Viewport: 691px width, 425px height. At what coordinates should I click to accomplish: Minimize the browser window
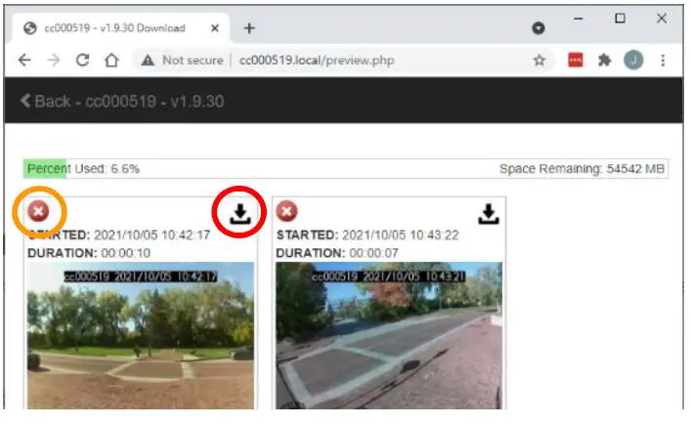coord(579,19)
